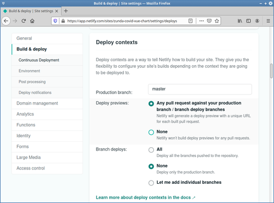Viewport: 274px width, 203px height.
Task: Bookmark this page with the star icon
Action: [217, 21]
